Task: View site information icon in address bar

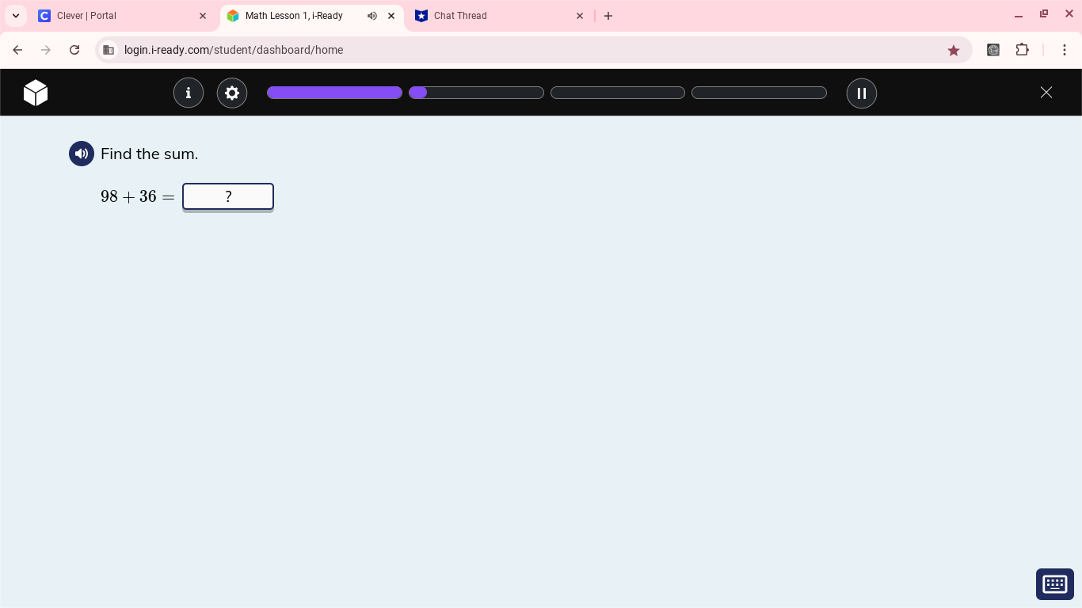Action: point(109,50)
